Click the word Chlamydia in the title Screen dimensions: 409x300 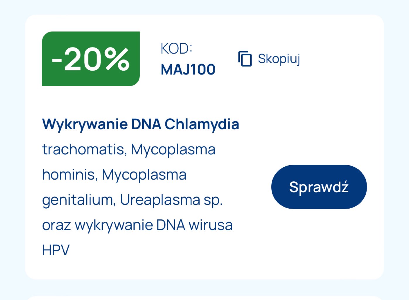[x=202, y=124]
